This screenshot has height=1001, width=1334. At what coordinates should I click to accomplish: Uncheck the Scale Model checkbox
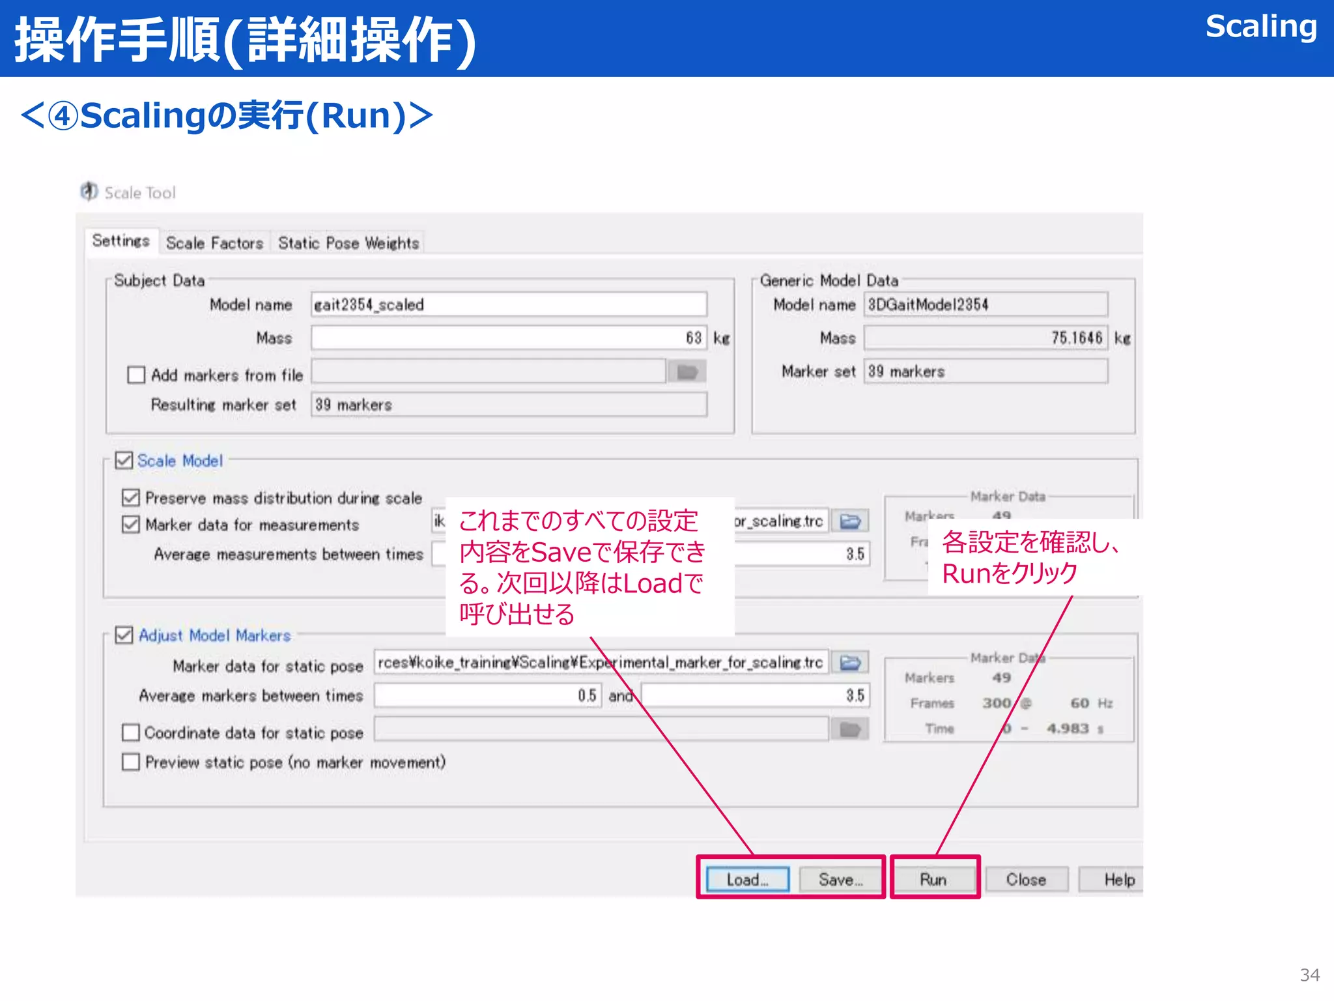(124, 461)
